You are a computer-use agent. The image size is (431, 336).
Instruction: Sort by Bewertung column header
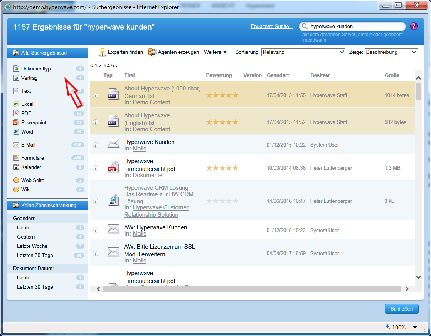[x=219, y=75]
